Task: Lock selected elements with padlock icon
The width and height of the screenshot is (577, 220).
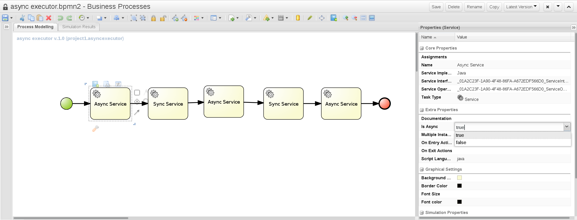Action: (153, 18)
